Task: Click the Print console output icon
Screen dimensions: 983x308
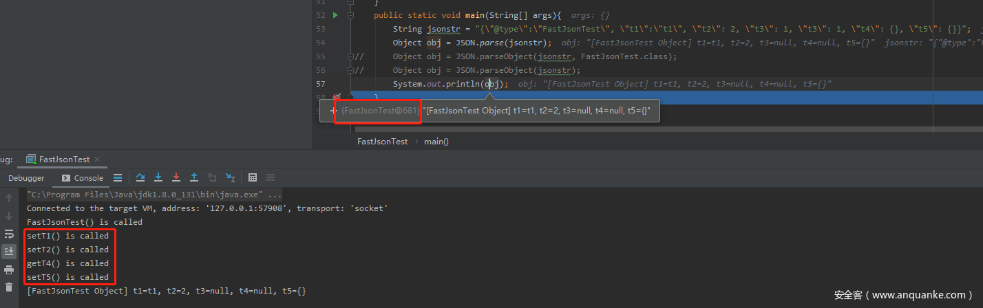Action: [9, 269]
